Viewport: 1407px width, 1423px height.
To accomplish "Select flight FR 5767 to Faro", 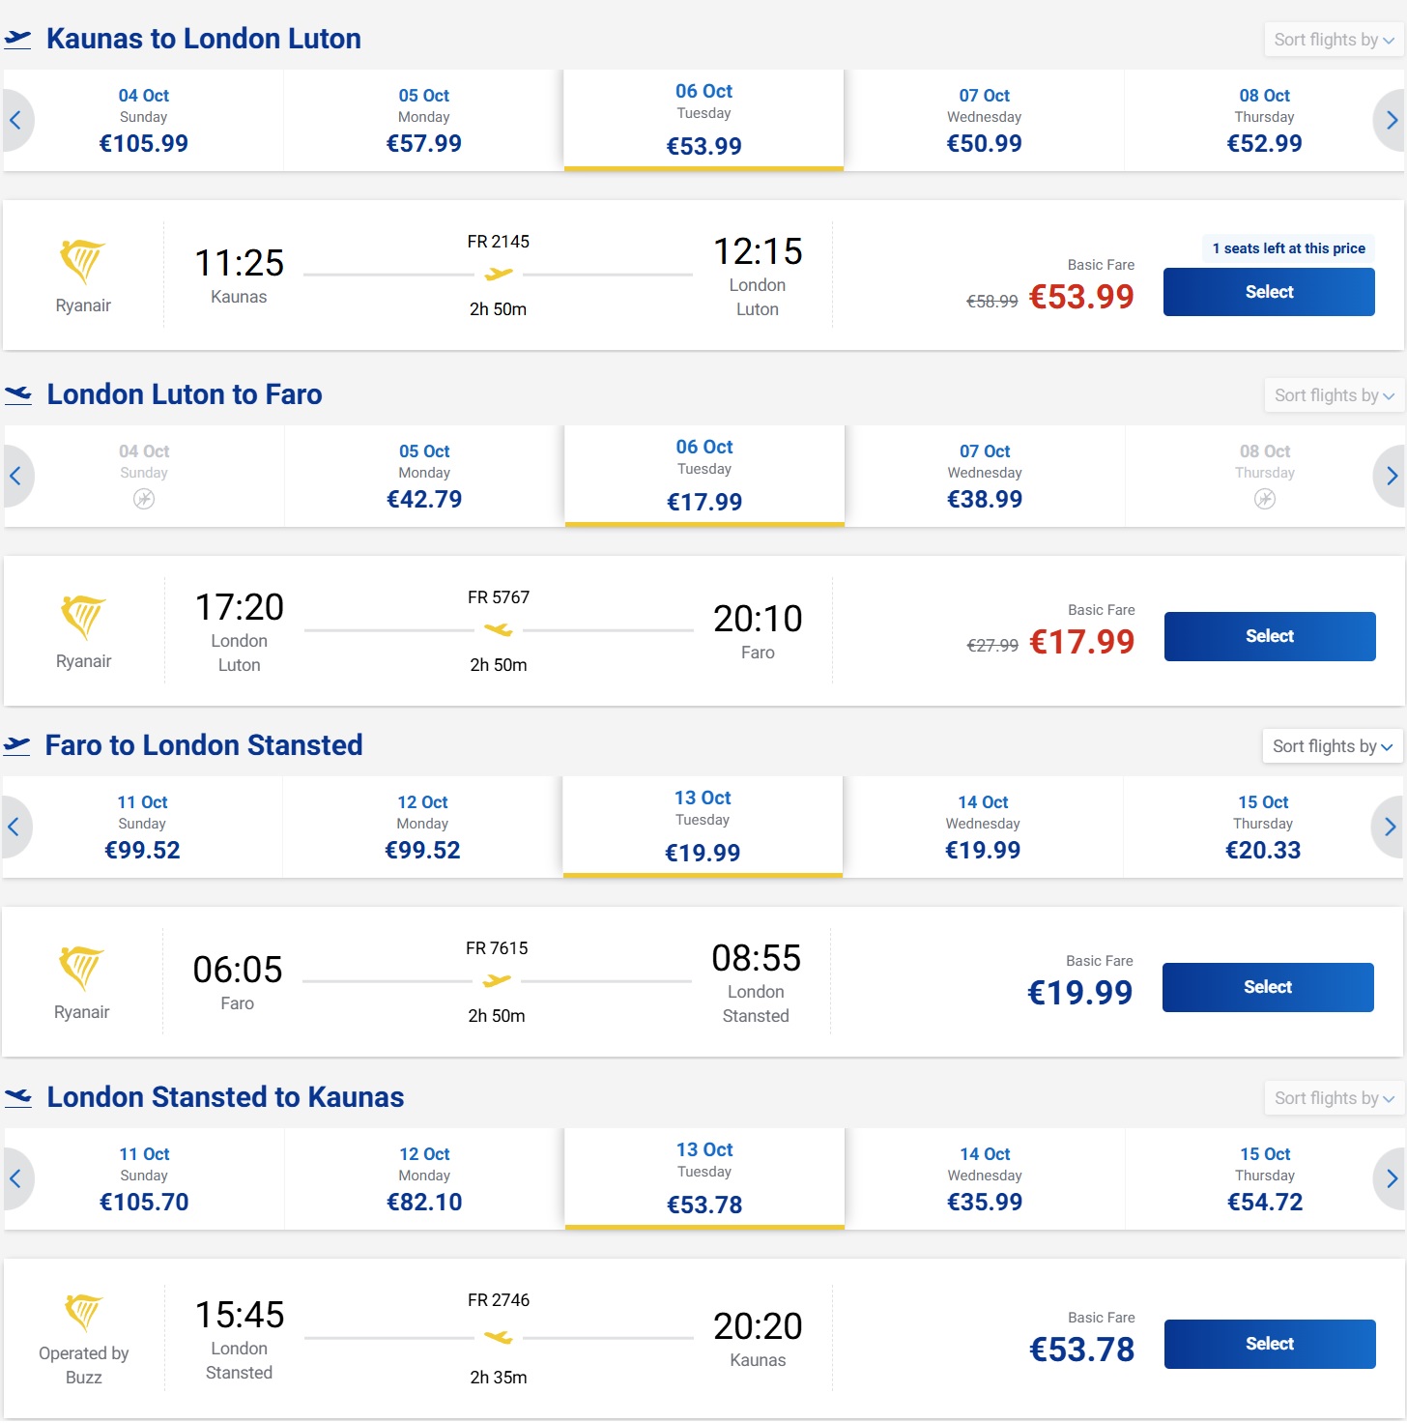I will [1270, 636].
